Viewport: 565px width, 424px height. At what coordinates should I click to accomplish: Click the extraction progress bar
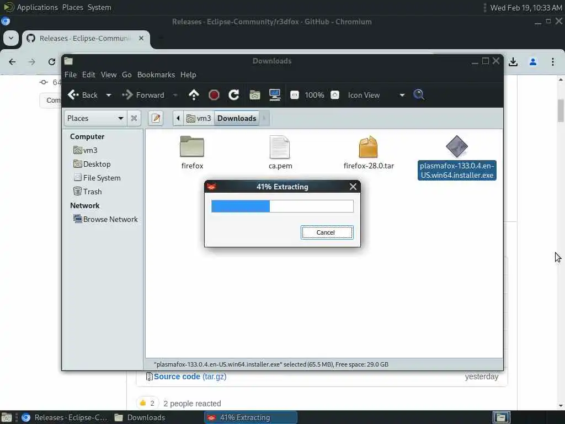coord(282,206)
